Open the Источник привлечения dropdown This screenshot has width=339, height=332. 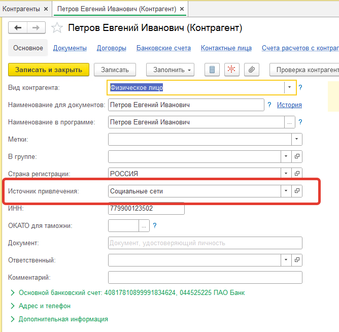tap(286, 191)
